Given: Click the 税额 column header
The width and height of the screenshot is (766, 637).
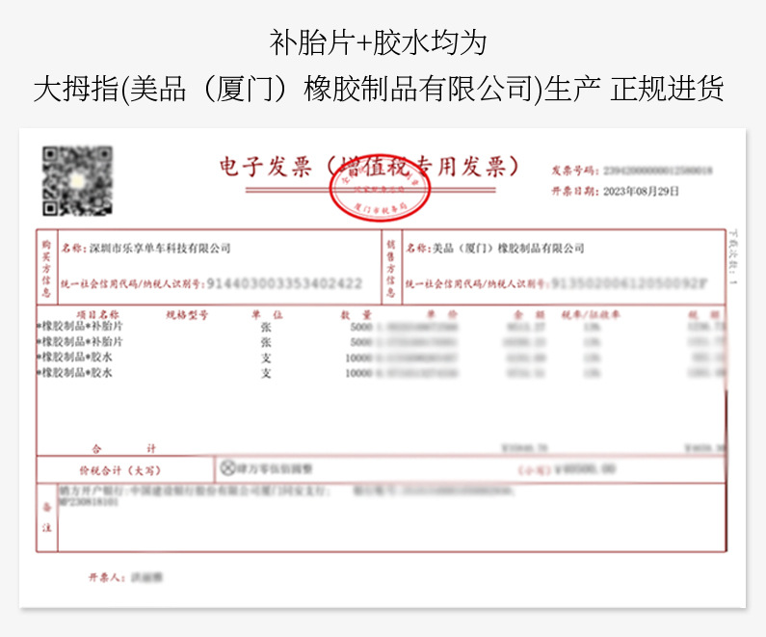Looking at the screenshot, I should pos(704,314).
